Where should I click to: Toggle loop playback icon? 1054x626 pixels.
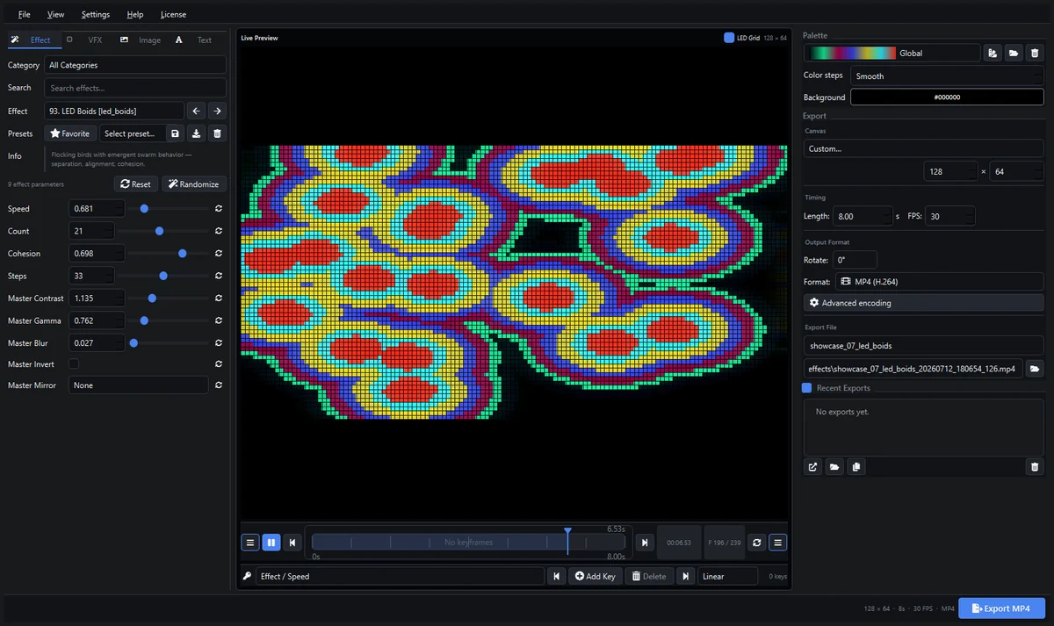click(757, 543)
